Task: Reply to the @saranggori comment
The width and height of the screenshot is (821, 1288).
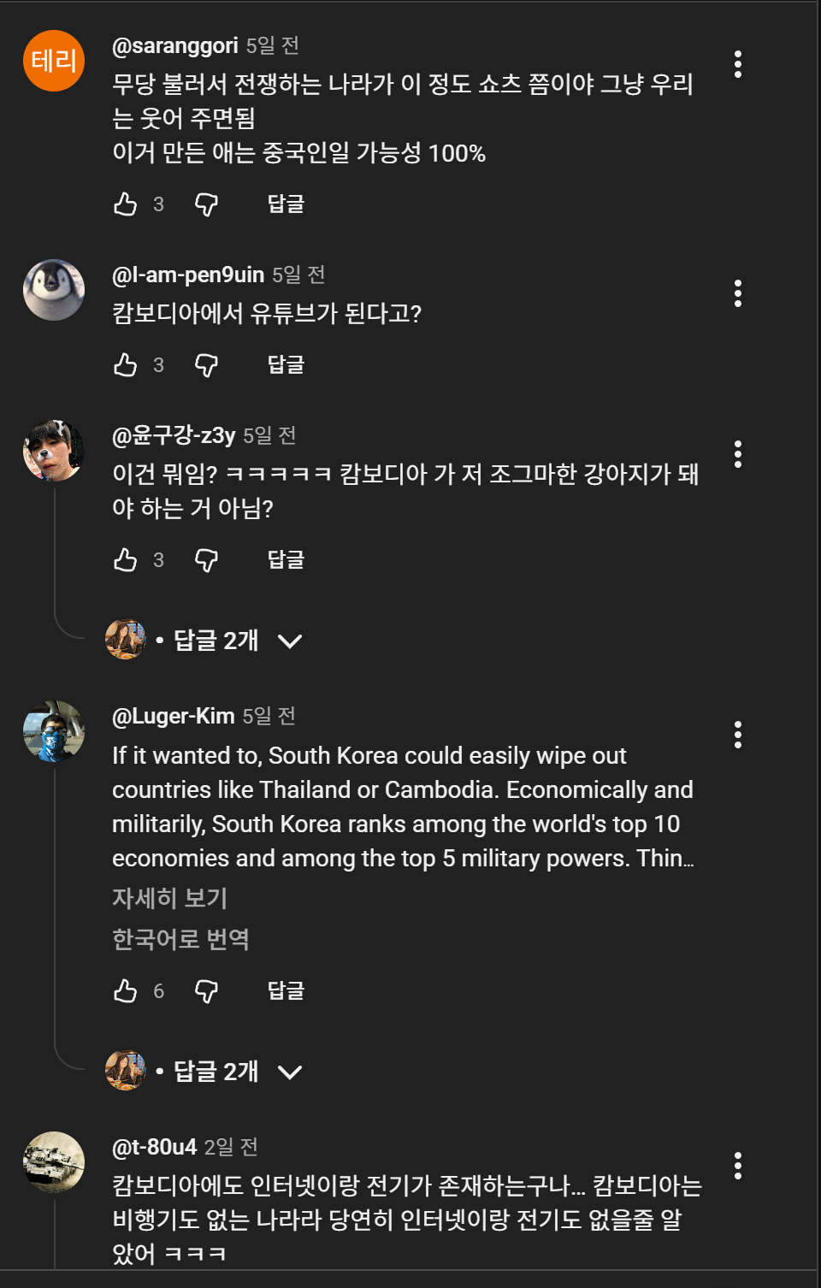Action: click(286, 204)
